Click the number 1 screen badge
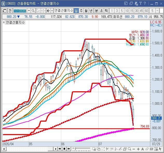The image size is (164, 153). [x=3, y=4]
